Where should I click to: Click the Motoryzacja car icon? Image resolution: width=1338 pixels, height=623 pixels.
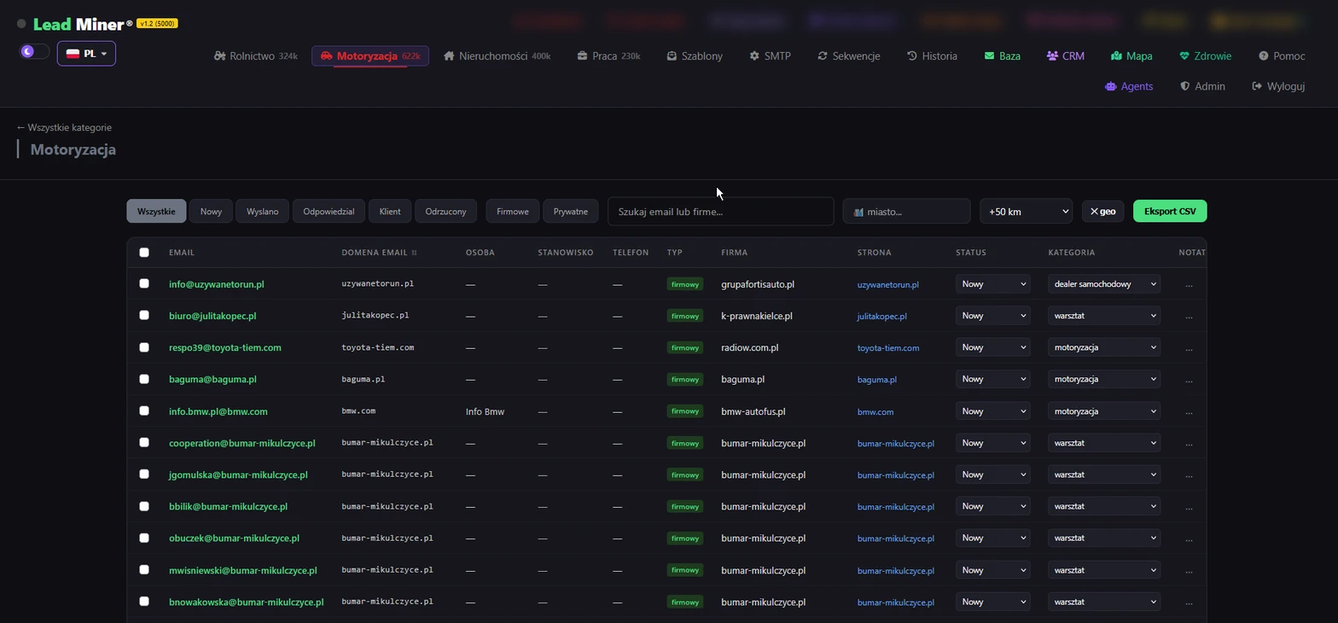click(326, 56)
